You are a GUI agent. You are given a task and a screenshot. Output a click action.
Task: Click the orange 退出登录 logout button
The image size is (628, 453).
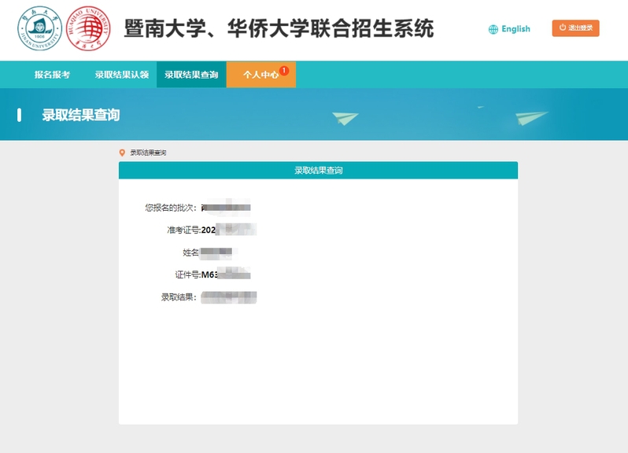(575, 28)
